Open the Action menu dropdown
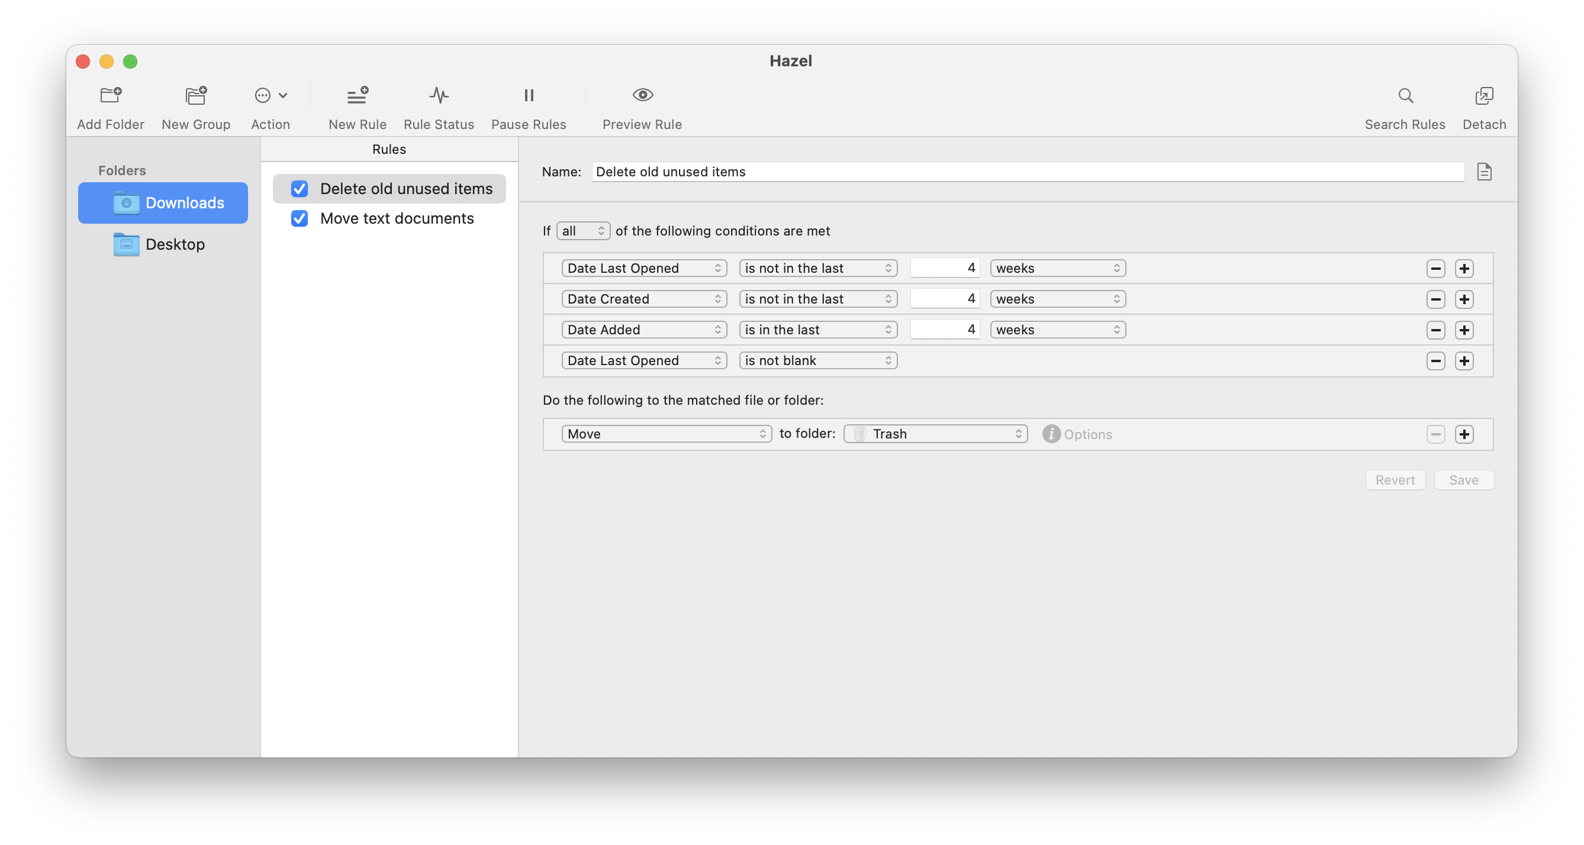 pyautogui.click(x=271, y=95)
